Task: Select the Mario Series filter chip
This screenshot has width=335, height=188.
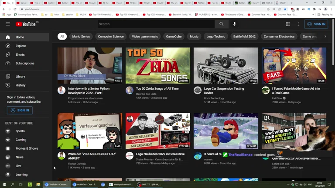Action: (x=81, y=37)
